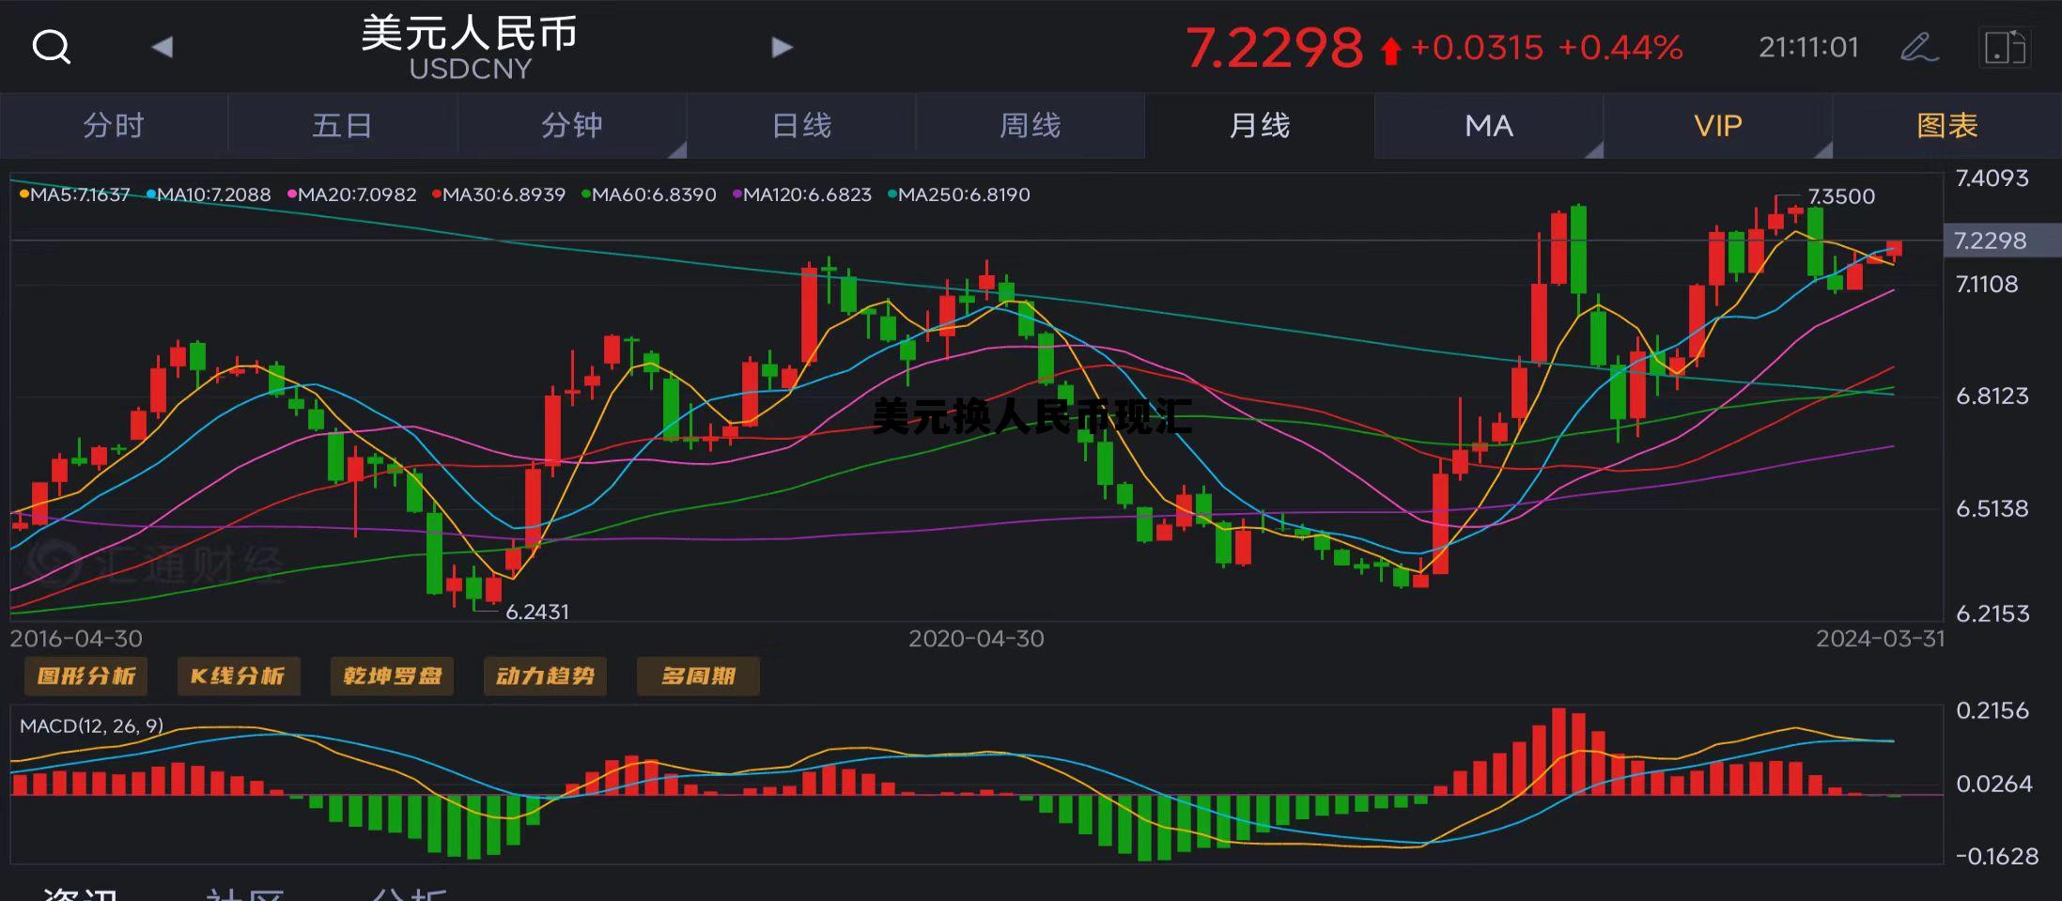The width and height of the screenshot is (2062, 901).
Task: Click the 图形分析 button
Action: (85, 676)
